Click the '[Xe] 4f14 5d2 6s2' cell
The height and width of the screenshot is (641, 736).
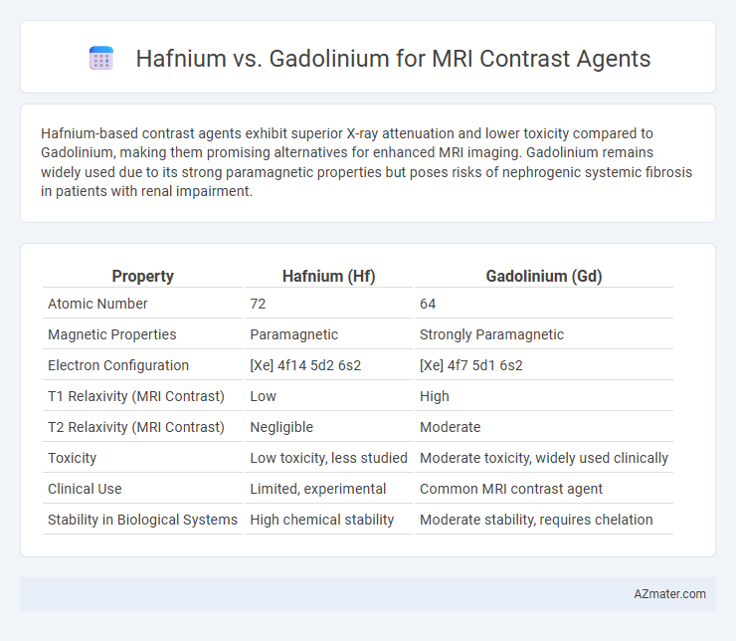(305, 365)
